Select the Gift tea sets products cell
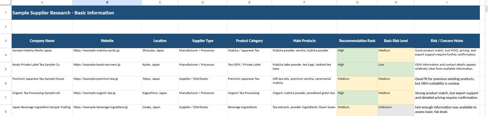The image size is (488, 116). pos(304,83)
